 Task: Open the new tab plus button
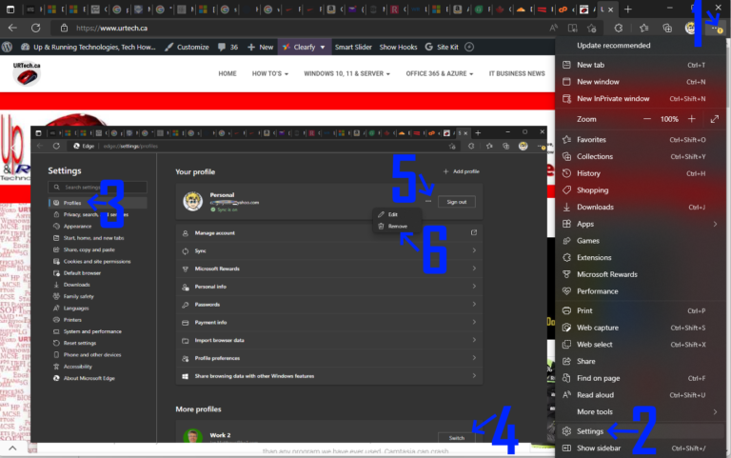pyautogui.click(x=627, y=9)
